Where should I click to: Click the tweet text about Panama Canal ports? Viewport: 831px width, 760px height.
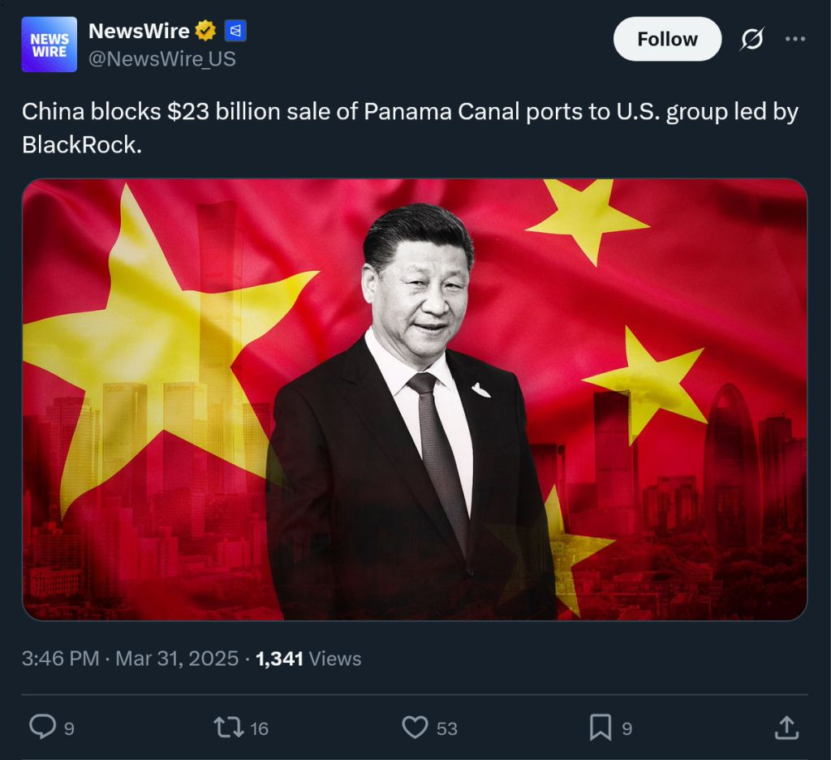[410, 127]
